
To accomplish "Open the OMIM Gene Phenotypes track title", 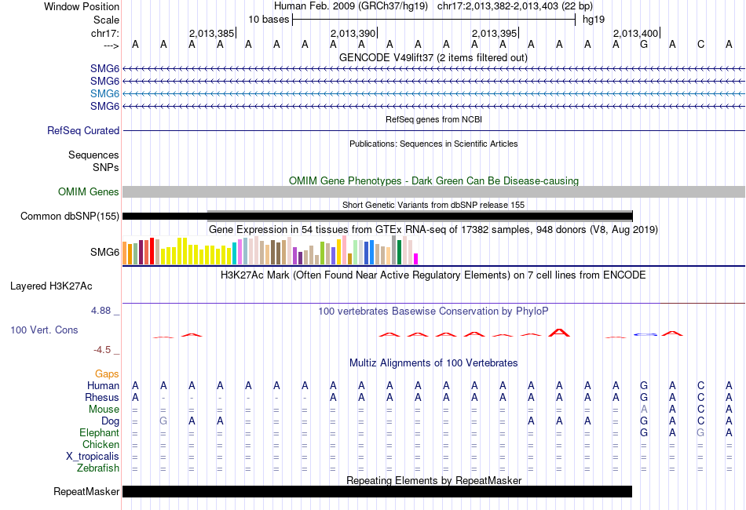I will (x=433, y=180).
